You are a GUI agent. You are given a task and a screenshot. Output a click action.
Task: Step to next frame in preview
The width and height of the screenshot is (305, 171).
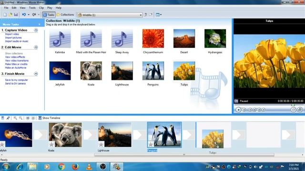pos(259,110)
